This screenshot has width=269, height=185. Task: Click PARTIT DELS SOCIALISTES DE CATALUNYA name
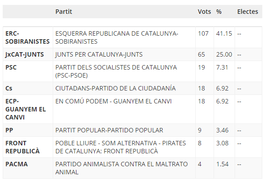click(116, 71)
